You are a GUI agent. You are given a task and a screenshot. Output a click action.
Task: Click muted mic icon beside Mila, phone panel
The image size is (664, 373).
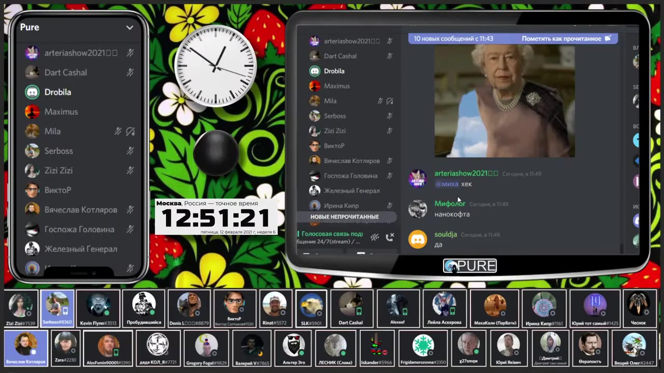pyautogui.click(x=118, y=132)
